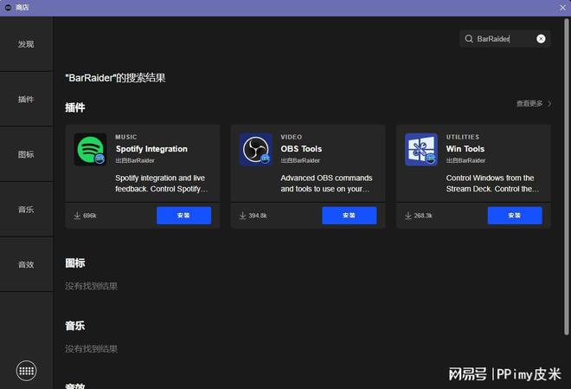The height and width of the screenshot is (389, 571).
Task: Click 出自BarRaider under OBS Tools
Action: 300,160
